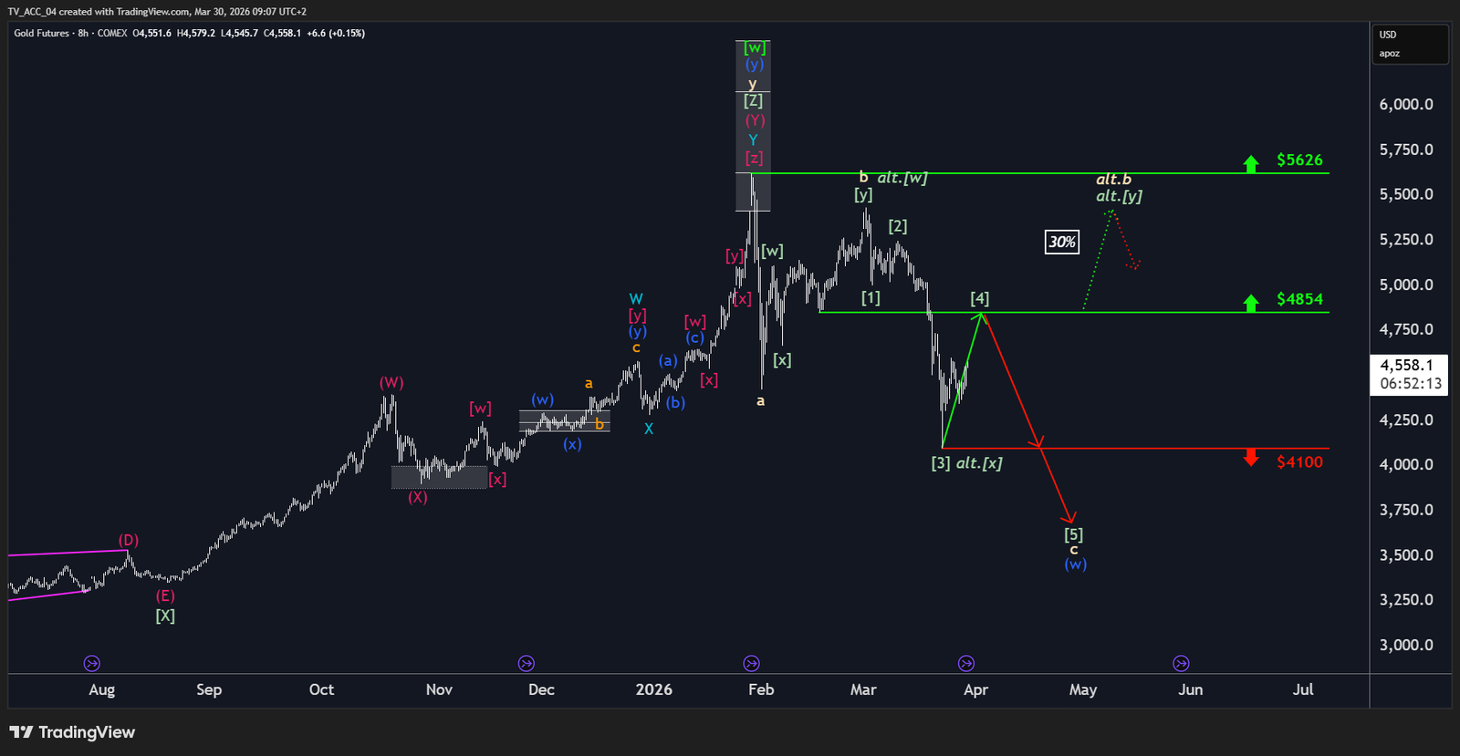The height and width of the screenshot is (756, 1460).
Task: Select the red $4100 price level text
Action: click(1299, 461)
